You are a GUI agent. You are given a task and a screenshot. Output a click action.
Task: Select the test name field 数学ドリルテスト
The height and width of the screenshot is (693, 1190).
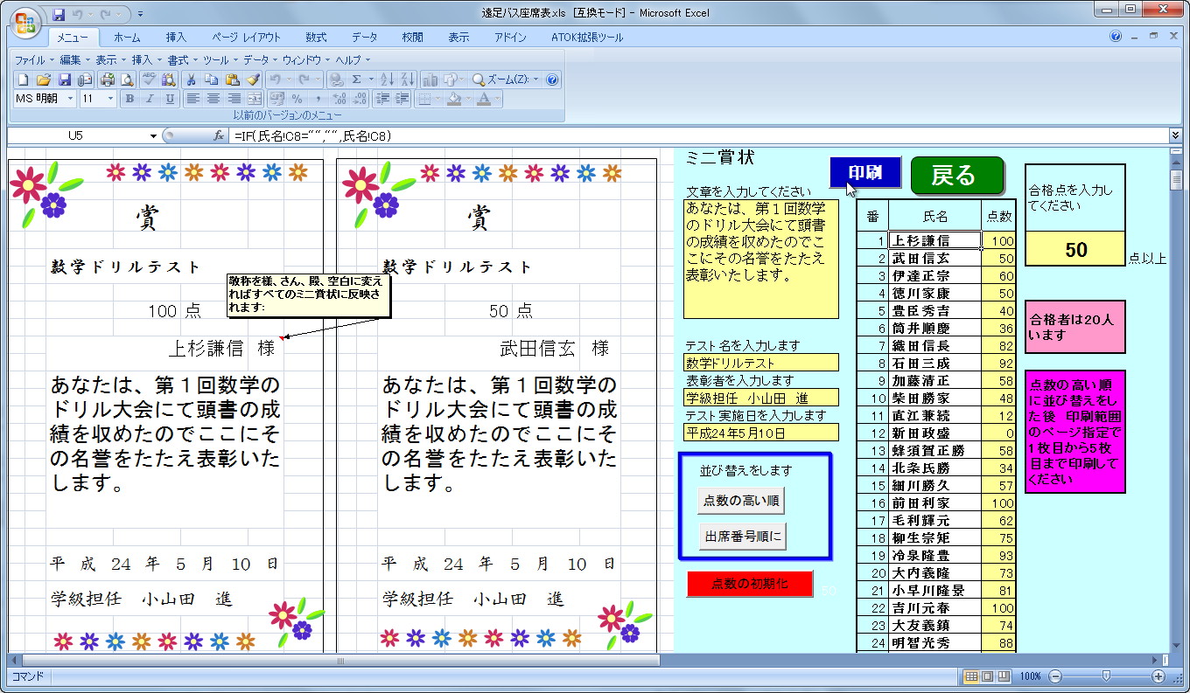click(x=761, y=363)
